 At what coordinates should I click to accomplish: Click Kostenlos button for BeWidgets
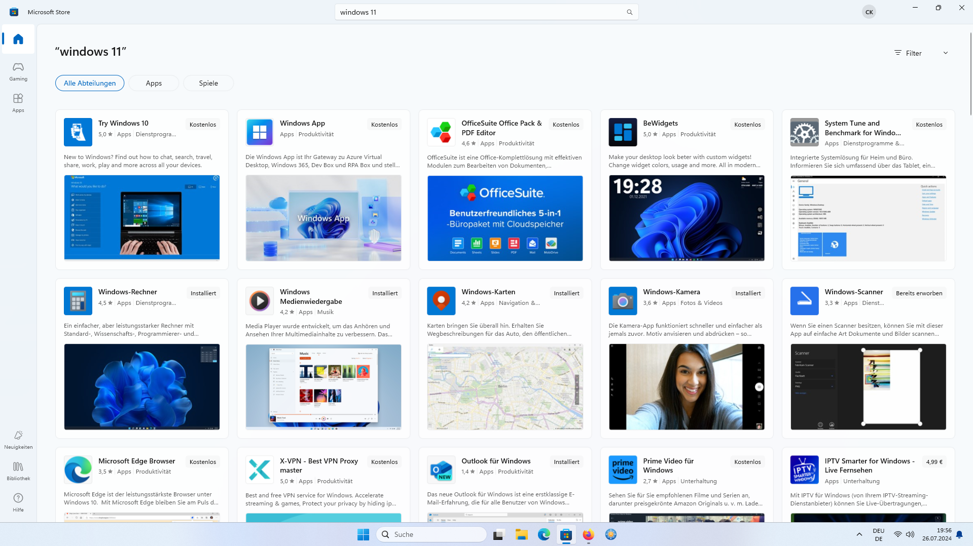point(747,125)
